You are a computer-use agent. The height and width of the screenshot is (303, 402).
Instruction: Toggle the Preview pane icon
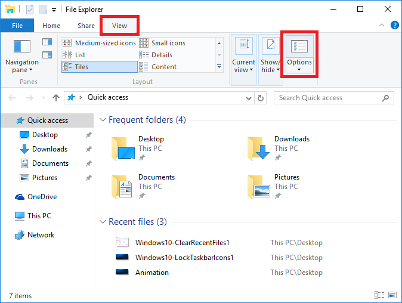47,42
